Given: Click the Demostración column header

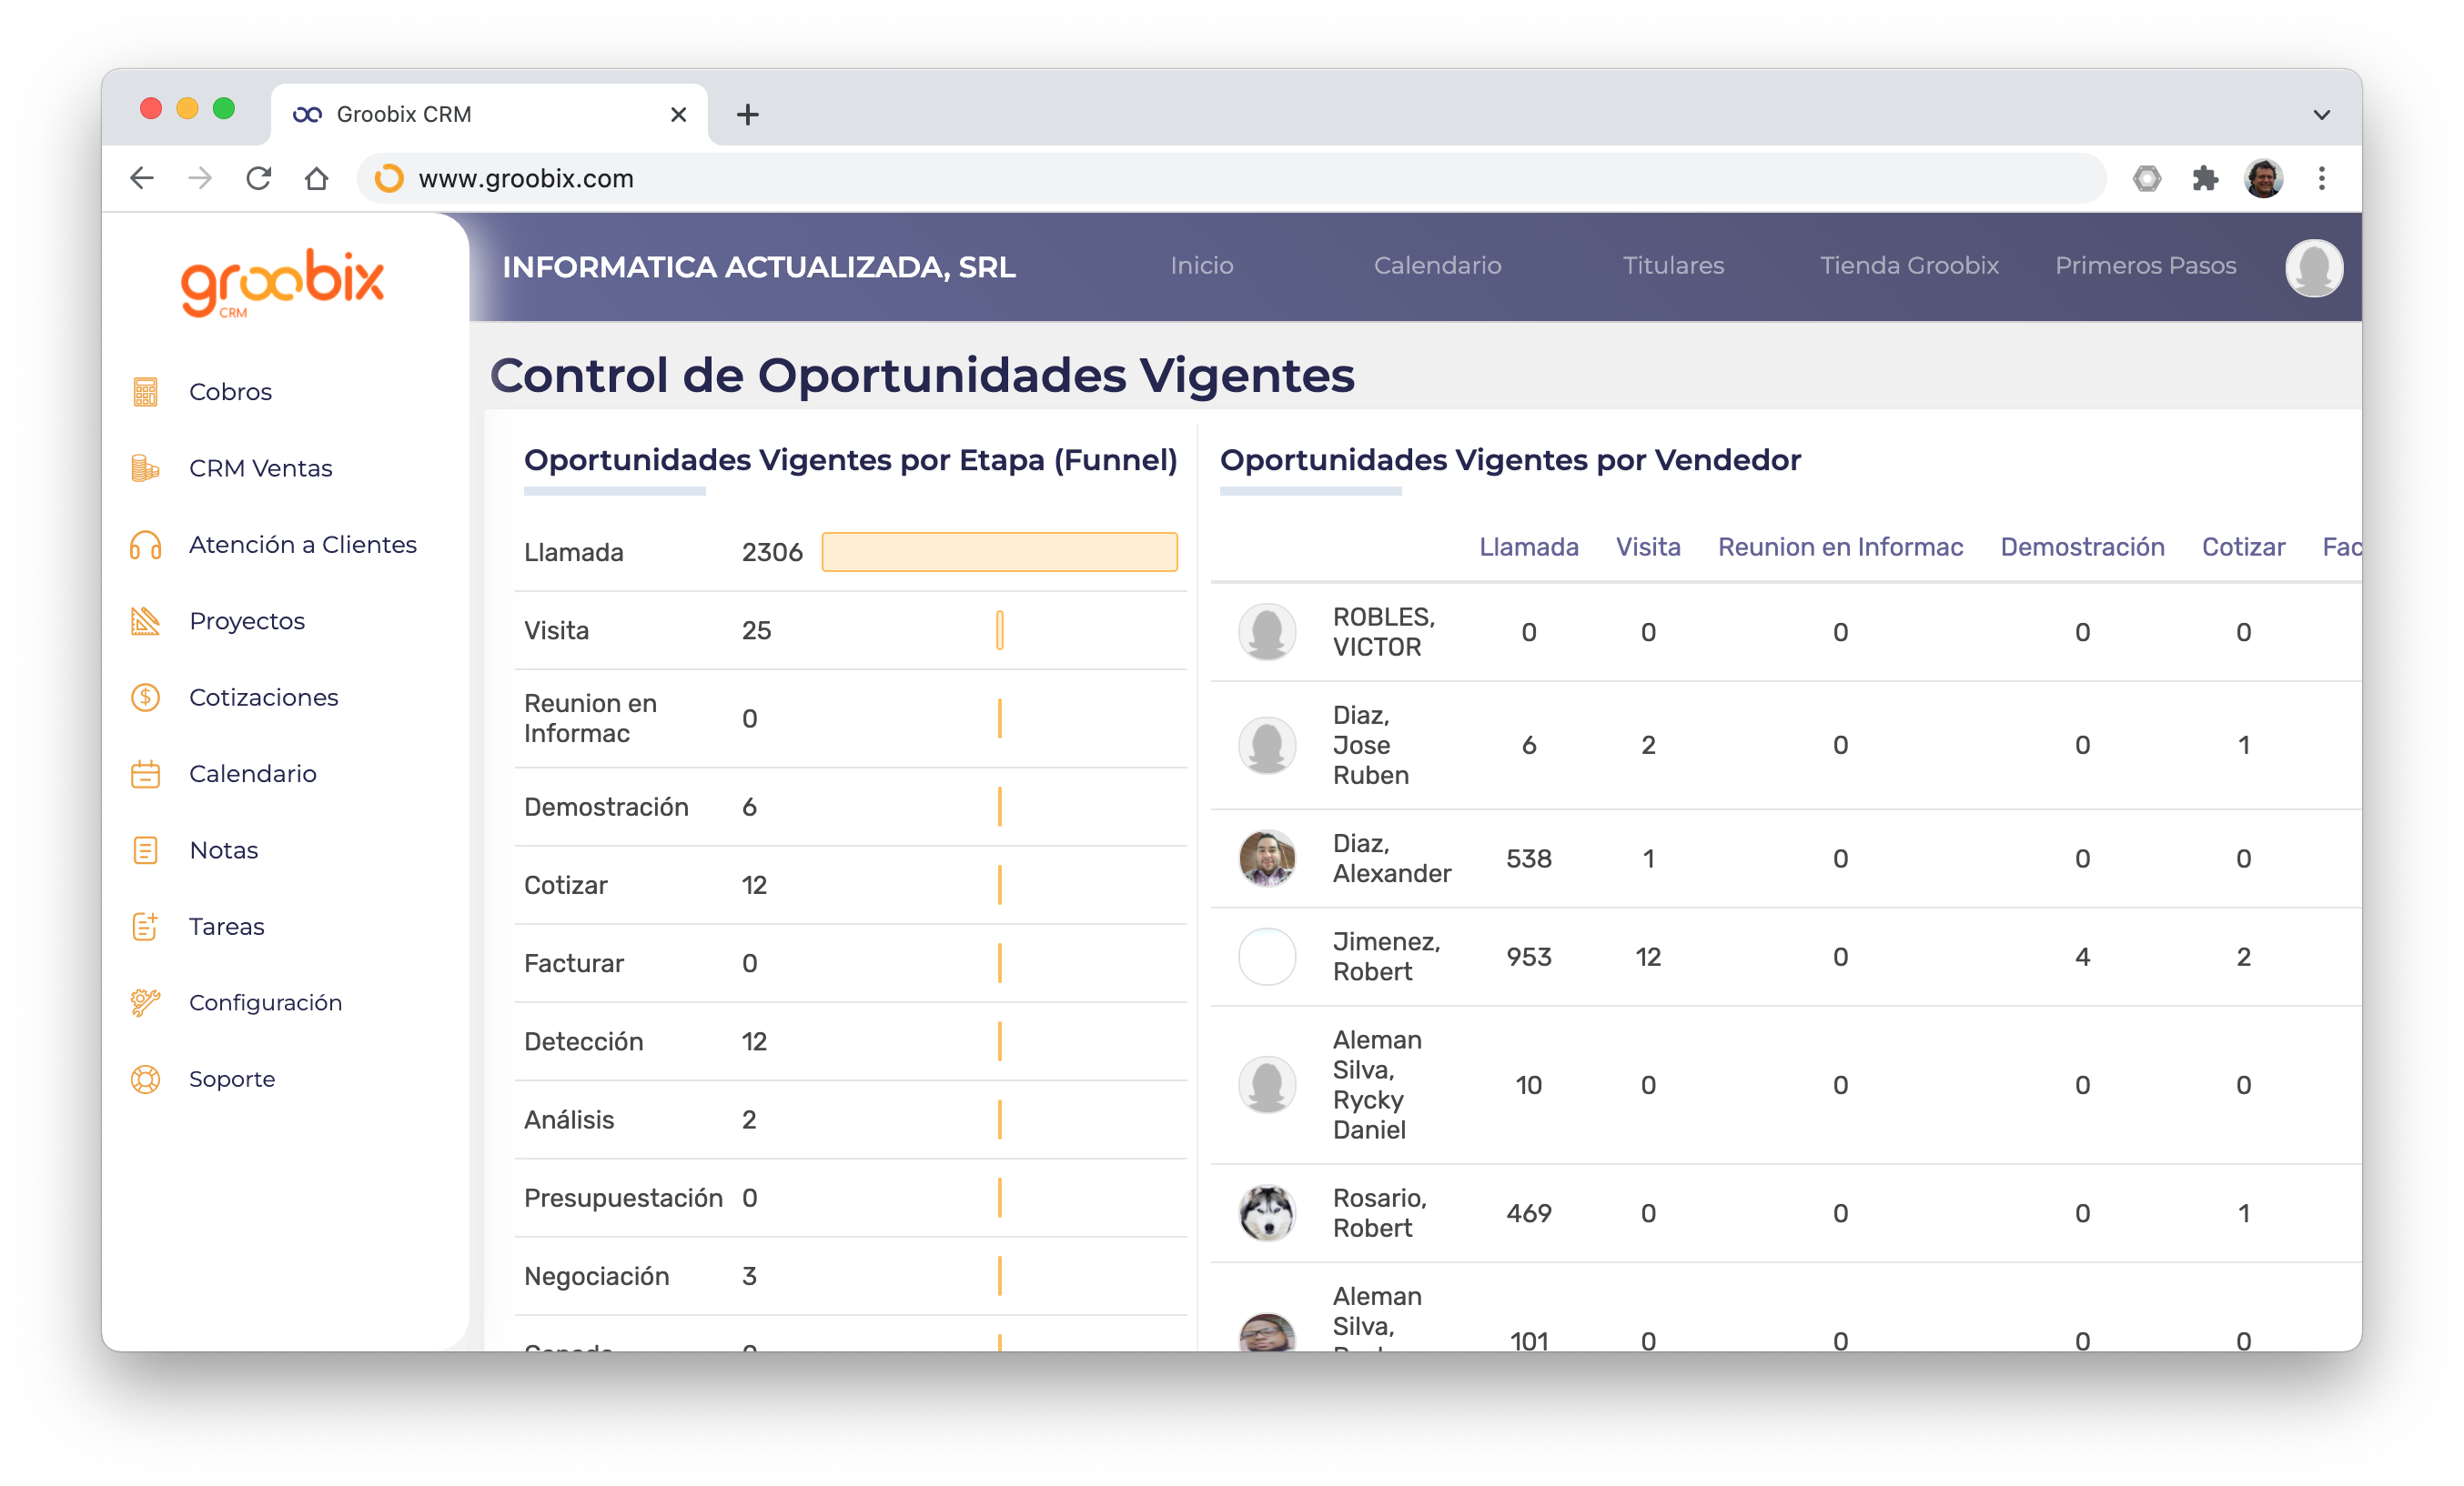Looking at the screenshot, I should pyautogui.click(x=2082, y=547).
